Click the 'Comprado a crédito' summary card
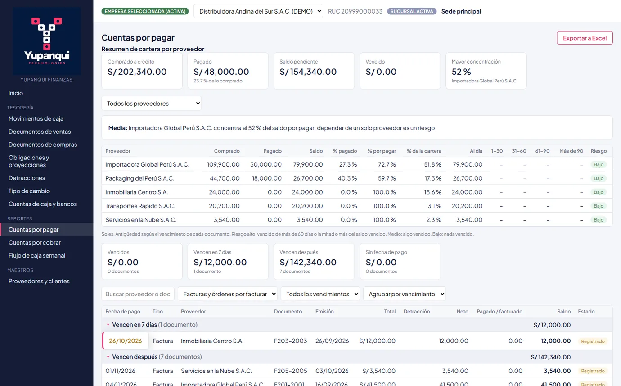The width and height of the screenshot is (621, 386). point(142,71)
